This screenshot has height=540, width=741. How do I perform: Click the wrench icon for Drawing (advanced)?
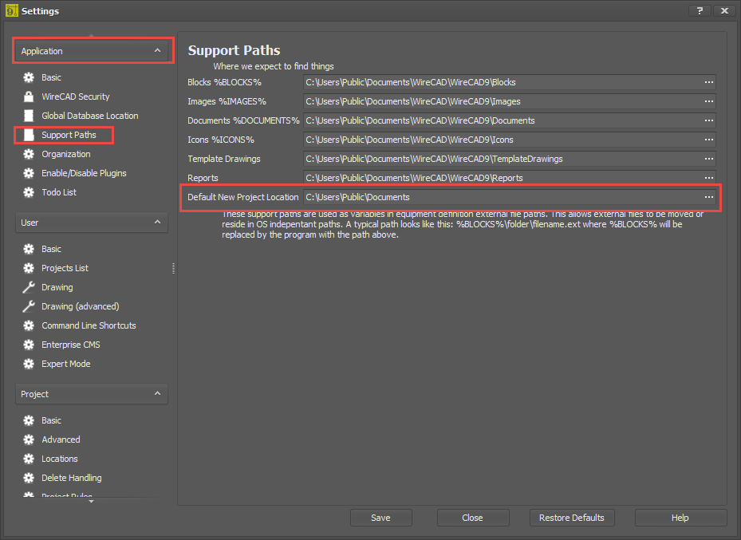(x=29, y=306)
